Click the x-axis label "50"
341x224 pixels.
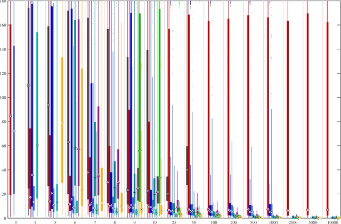(x=194, y=222)
